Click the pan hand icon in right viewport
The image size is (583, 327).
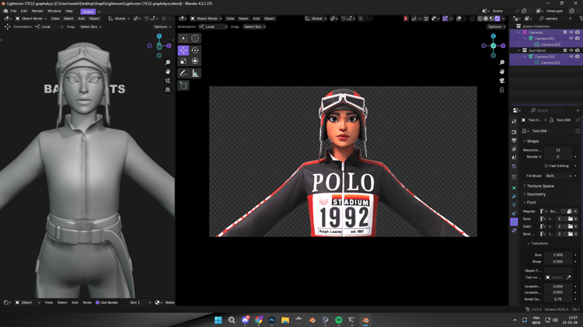pos(502,71)
